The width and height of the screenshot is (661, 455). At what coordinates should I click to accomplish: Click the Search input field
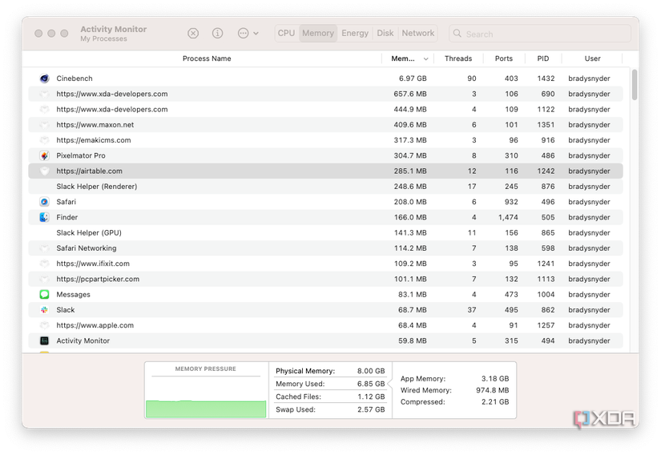(540, 34)
